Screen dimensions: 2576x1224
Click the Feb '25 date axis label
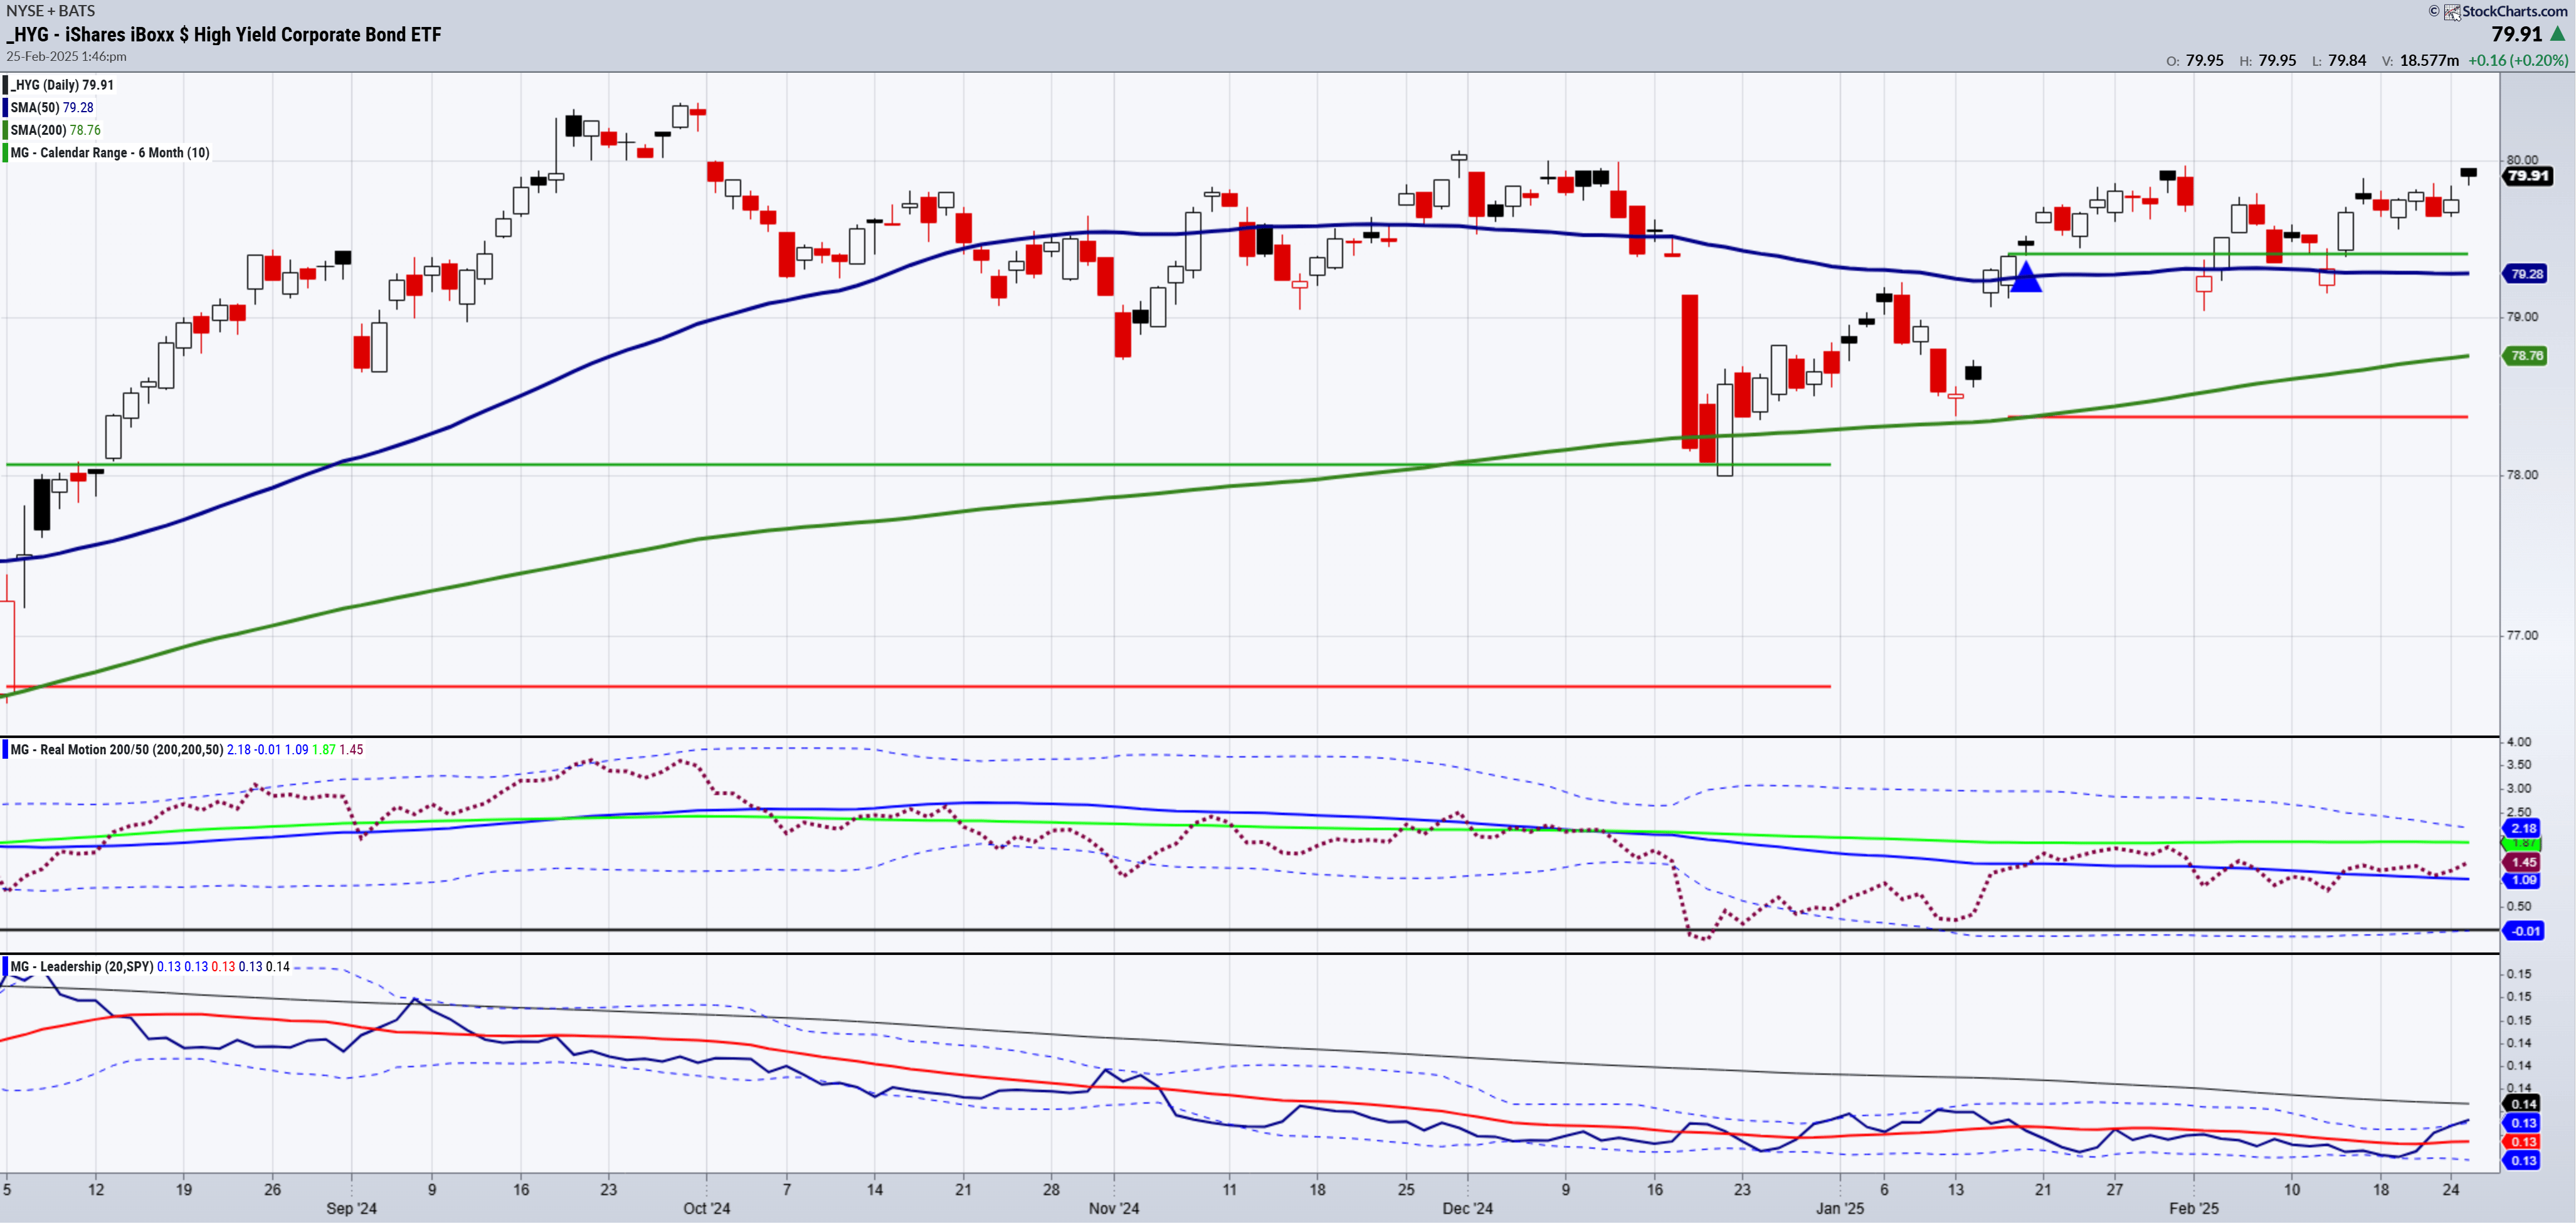[2194, 1209]
